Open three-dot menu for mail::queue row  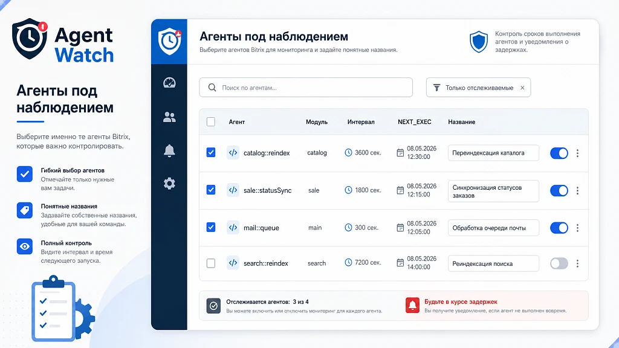point(577,228)
